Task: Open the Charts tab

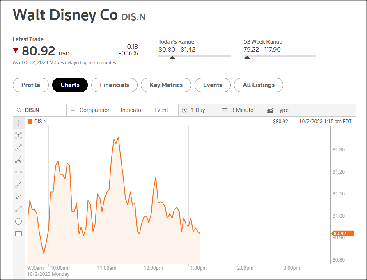Action: coord(70,85)
